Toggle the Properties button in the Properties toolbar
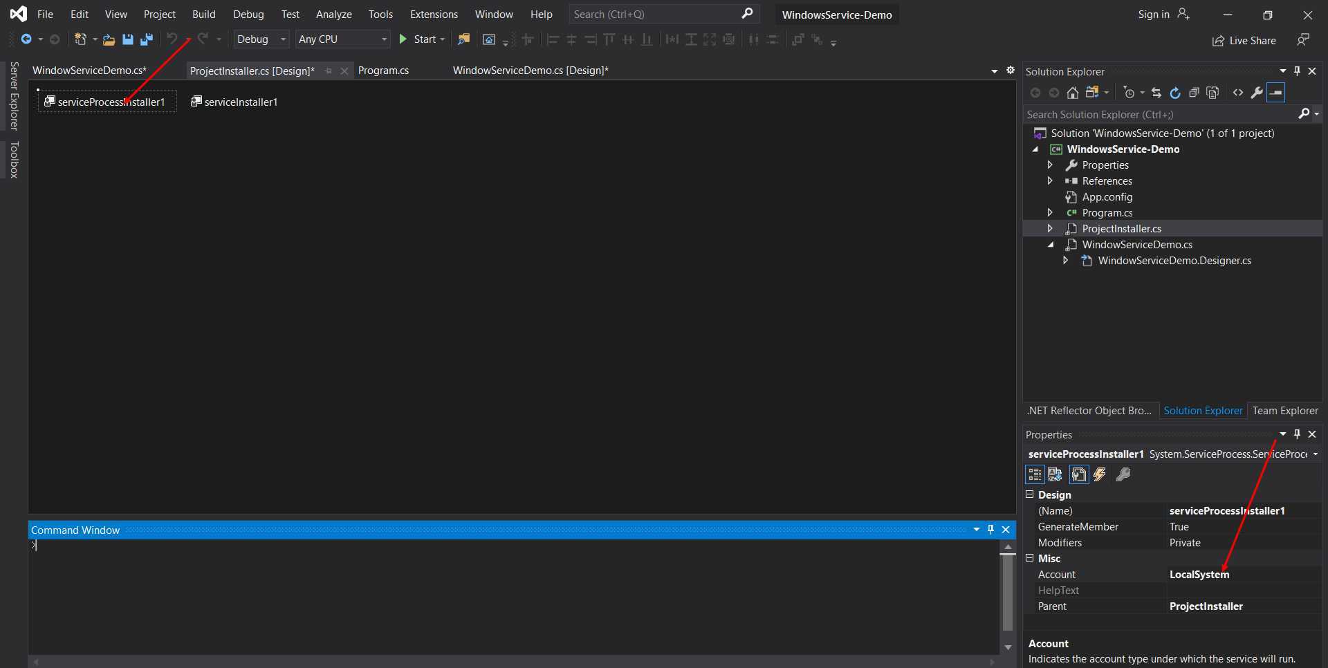The height and width of the screenshot is (668, 1328). (1079, 474)
